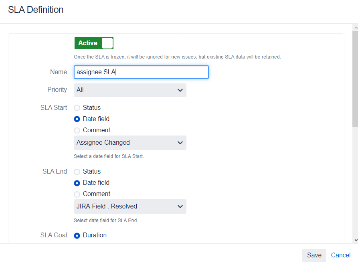Select Comment for SLA Start
358x265 pixels.
[x=77, y=130]
